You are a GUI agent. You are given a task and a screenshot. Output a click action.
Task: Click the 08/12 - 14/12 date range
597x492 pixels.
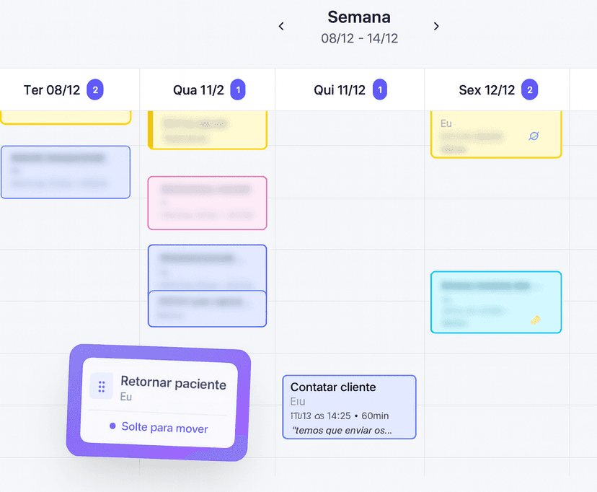pos(359,38)
